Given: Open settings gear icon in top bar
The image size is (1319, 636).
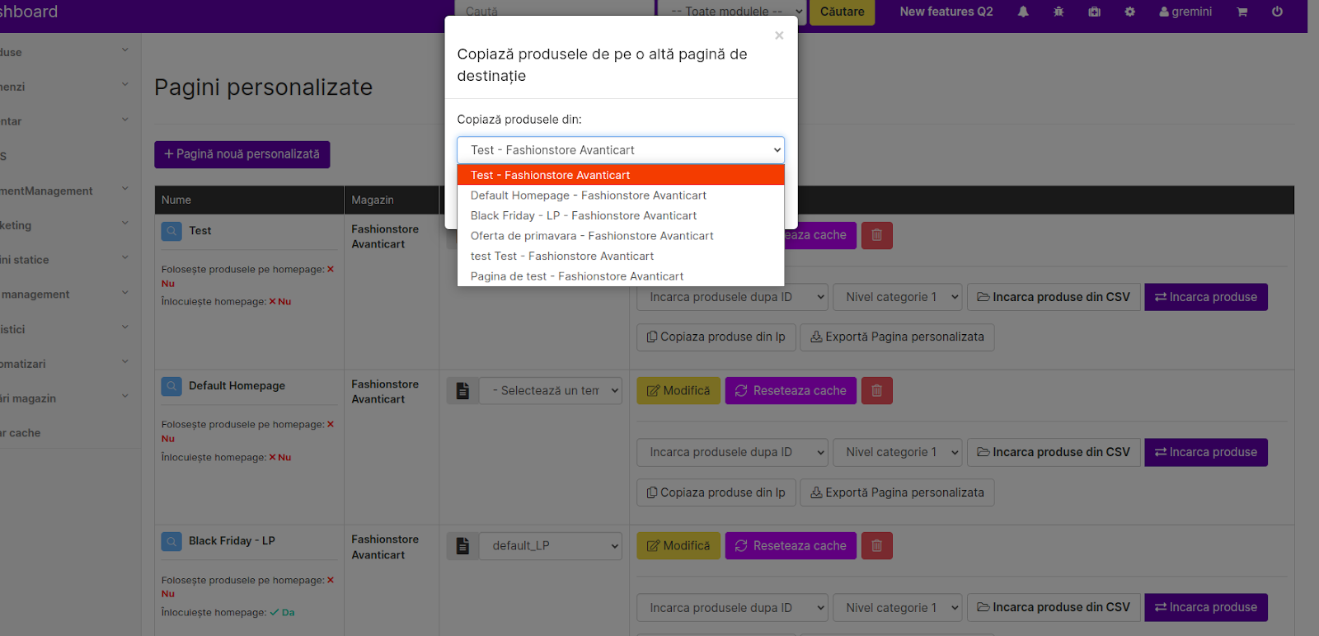Looking at the screenshot, I should pos(1129,12).
